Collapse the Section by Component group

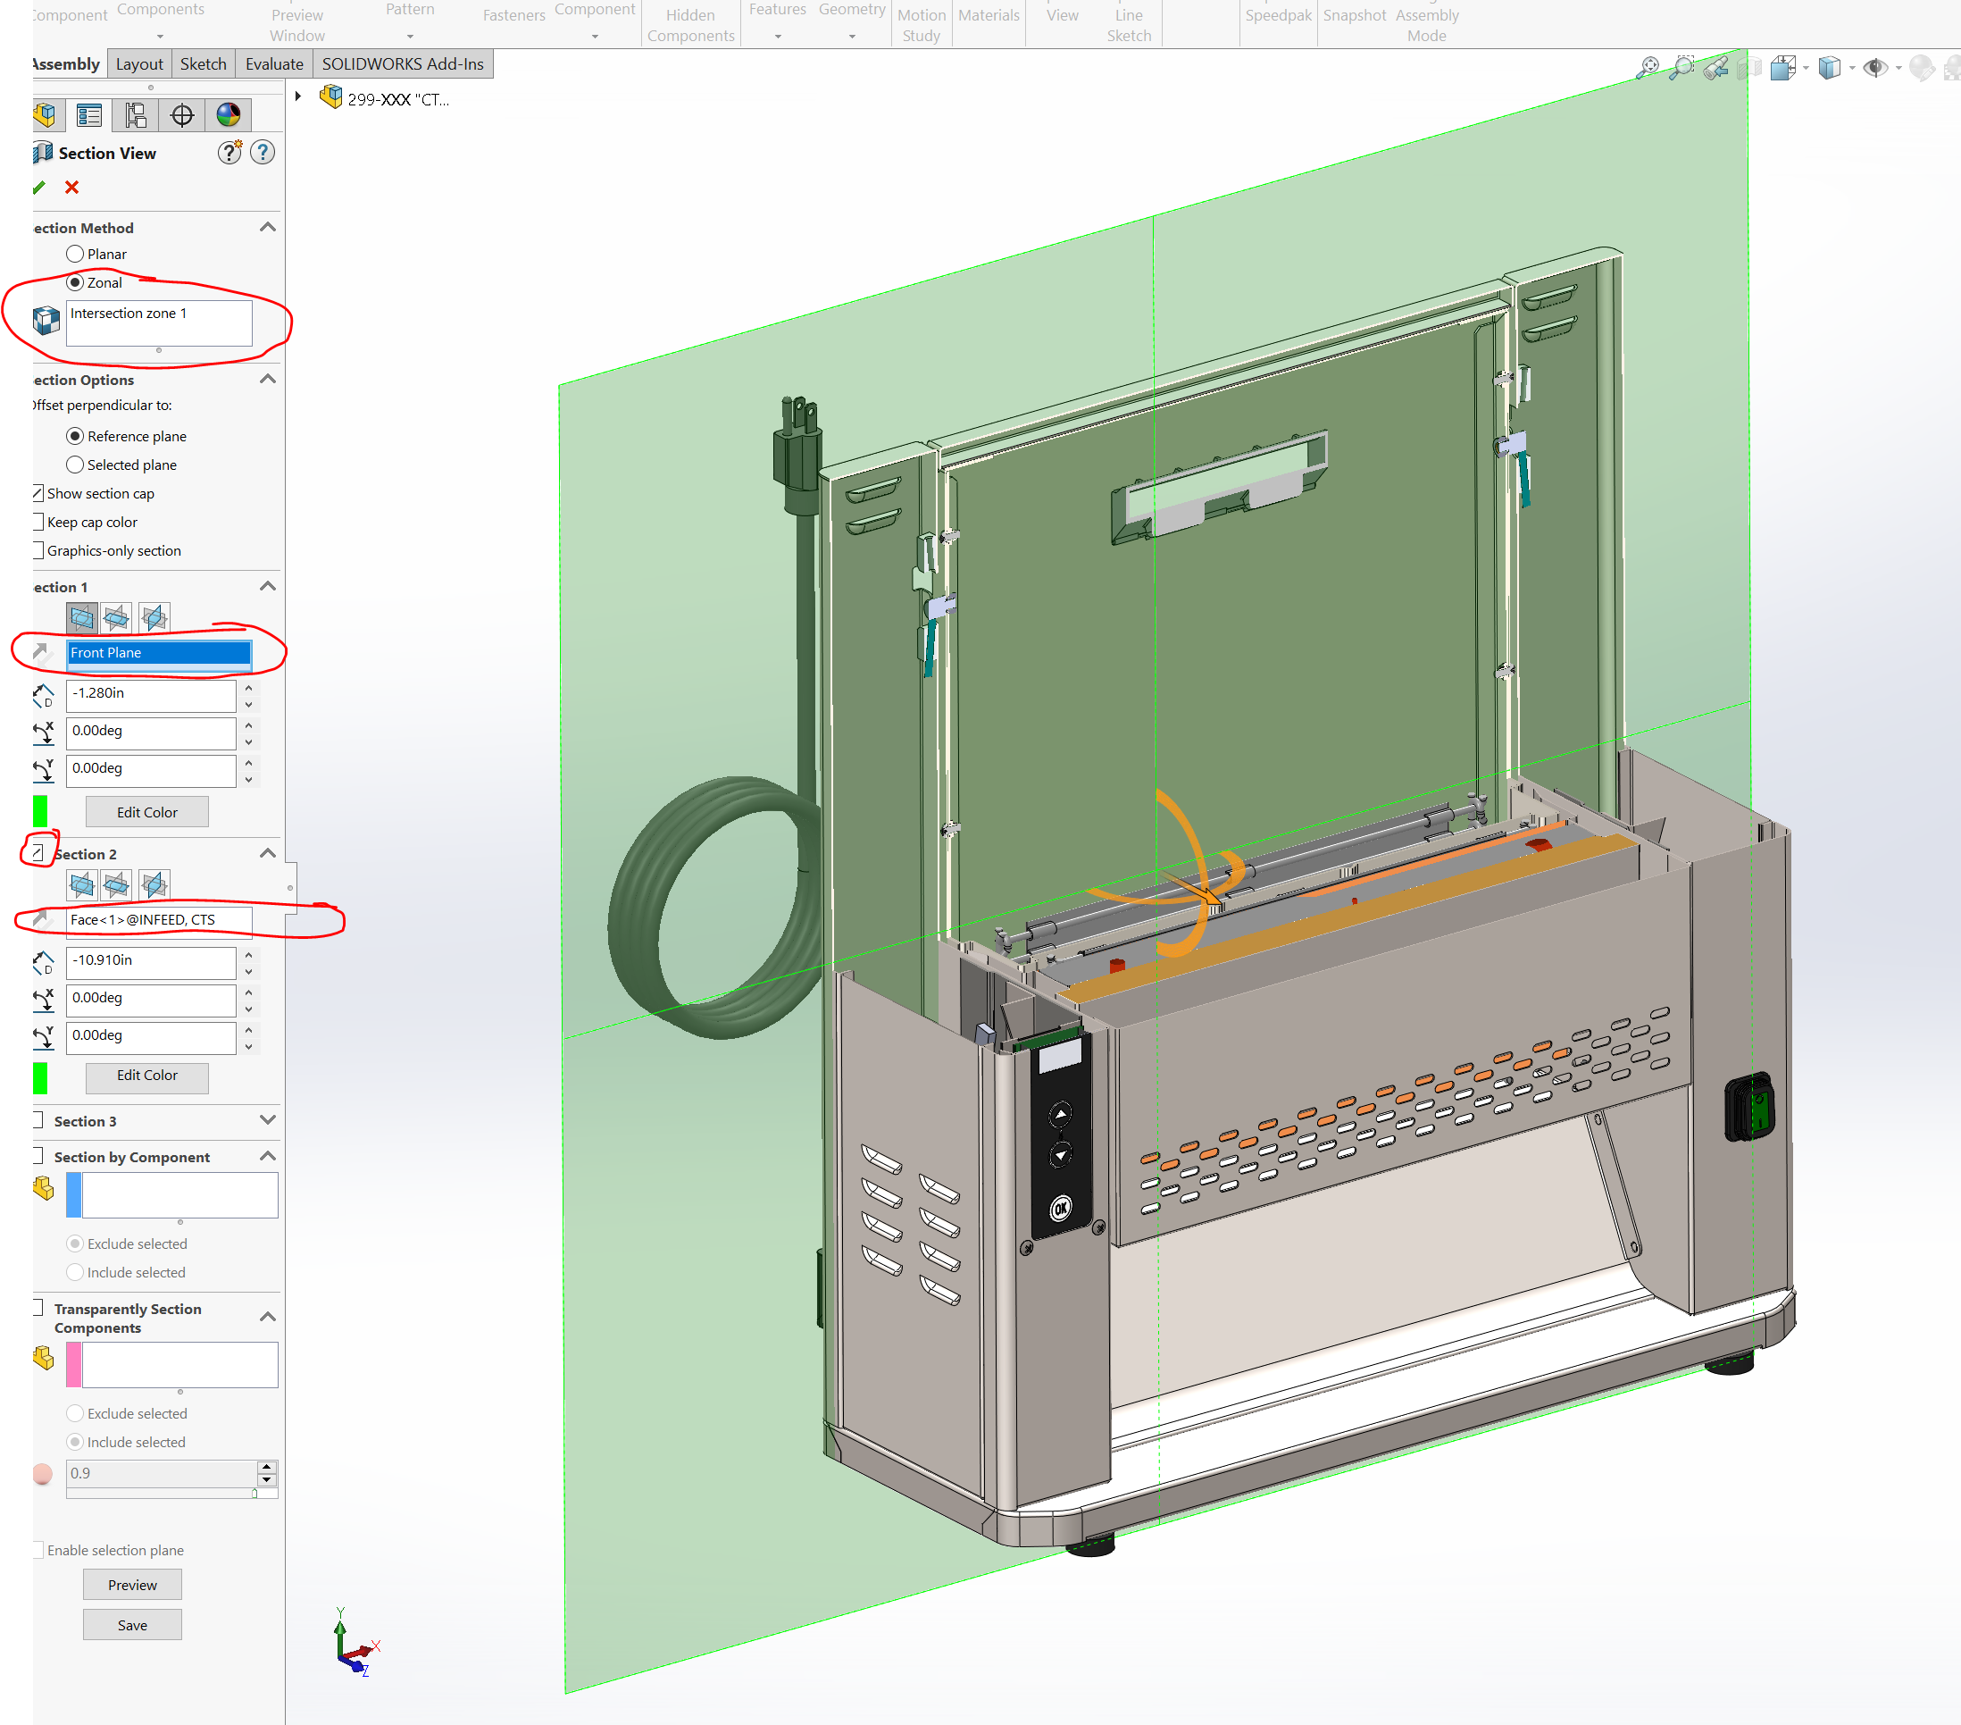point(268,1157)
